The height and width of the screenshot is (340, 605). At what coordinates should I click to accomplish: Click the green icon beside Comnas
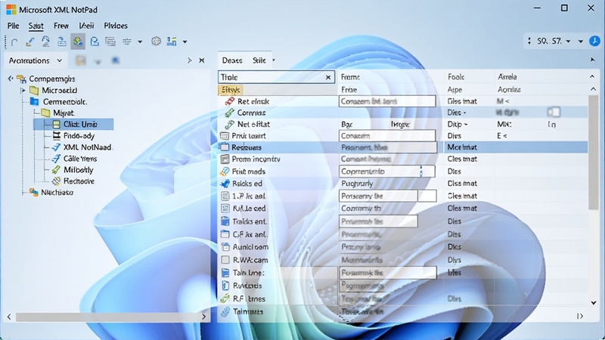point(230,113)
